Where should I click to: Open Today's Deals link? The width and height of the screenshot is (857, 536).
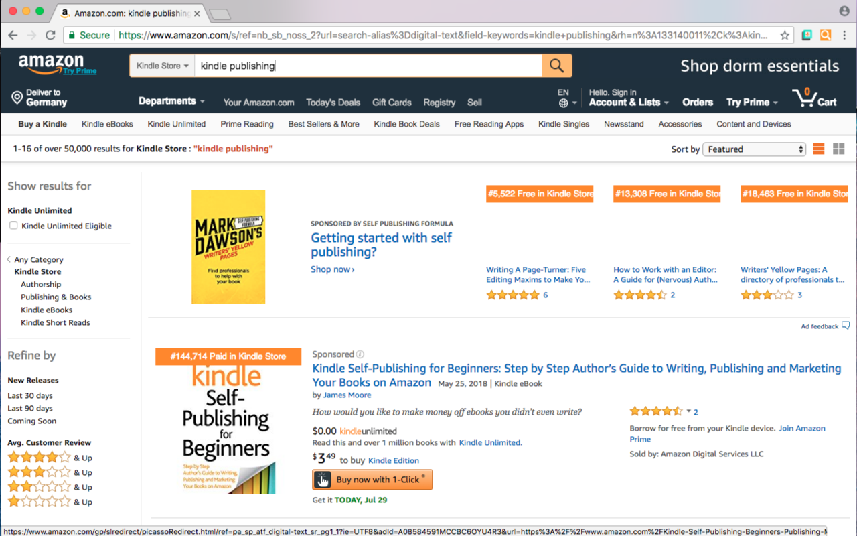[x=333, y=103]
